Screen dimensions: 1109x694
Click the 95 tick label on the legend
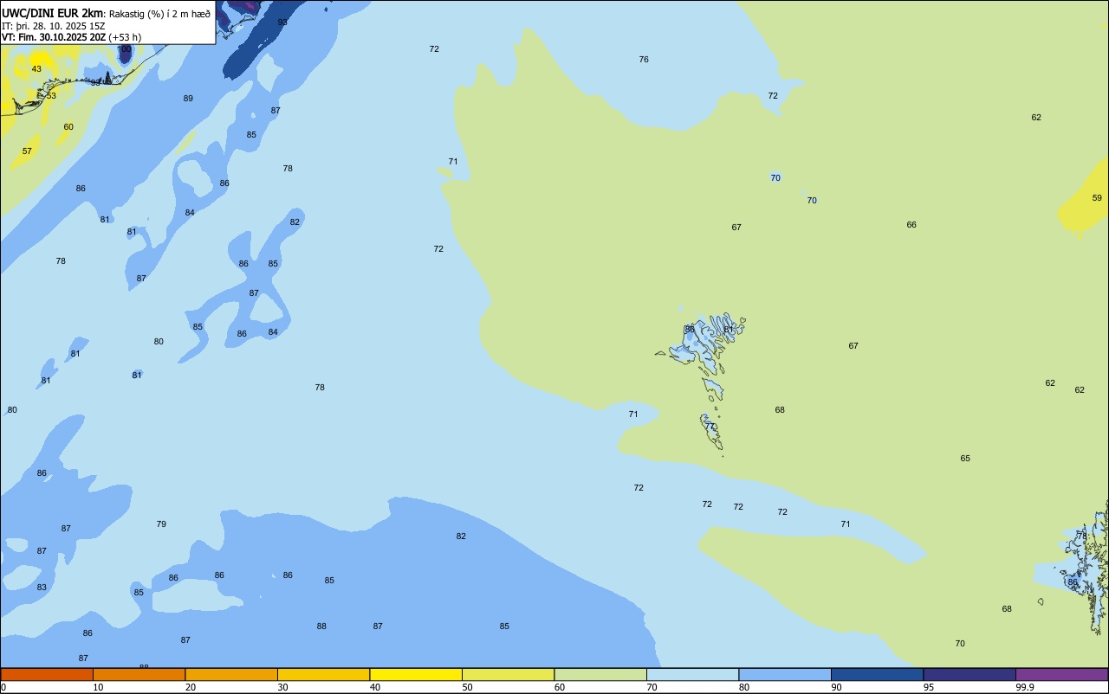coord(929,687)
